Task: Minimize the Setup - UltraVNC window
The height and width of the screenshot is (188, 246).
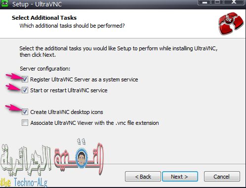Action: 205,2
